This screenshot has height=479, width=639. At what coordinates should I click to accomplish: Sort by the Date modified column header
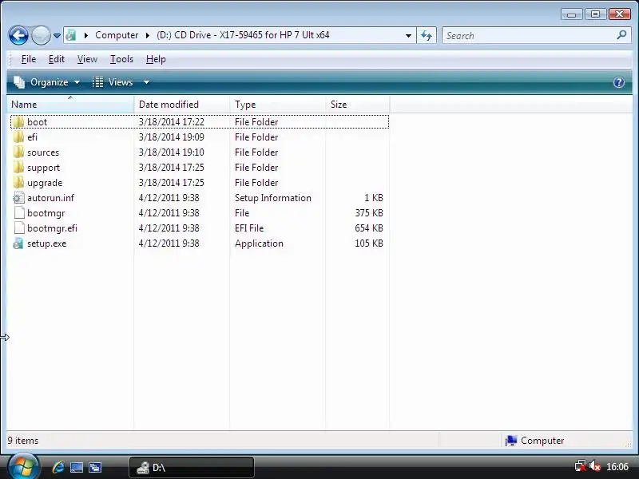182,105
